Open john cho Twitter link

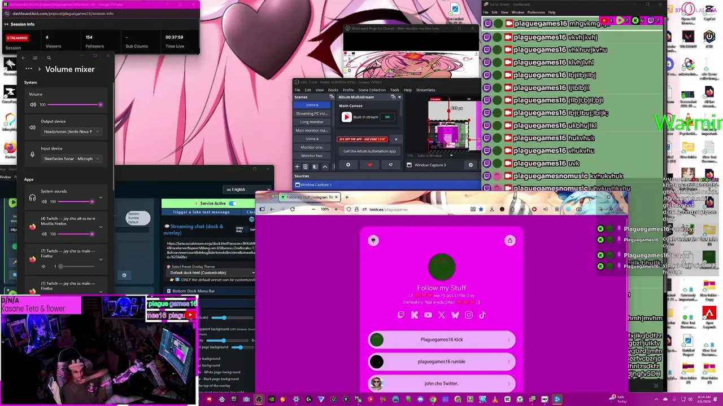click(441, 383)
